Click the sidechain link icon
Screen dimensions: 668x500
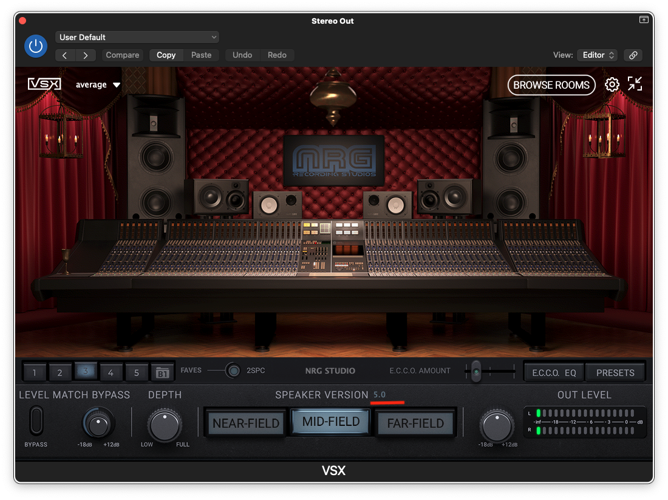[x=633, y=55]
